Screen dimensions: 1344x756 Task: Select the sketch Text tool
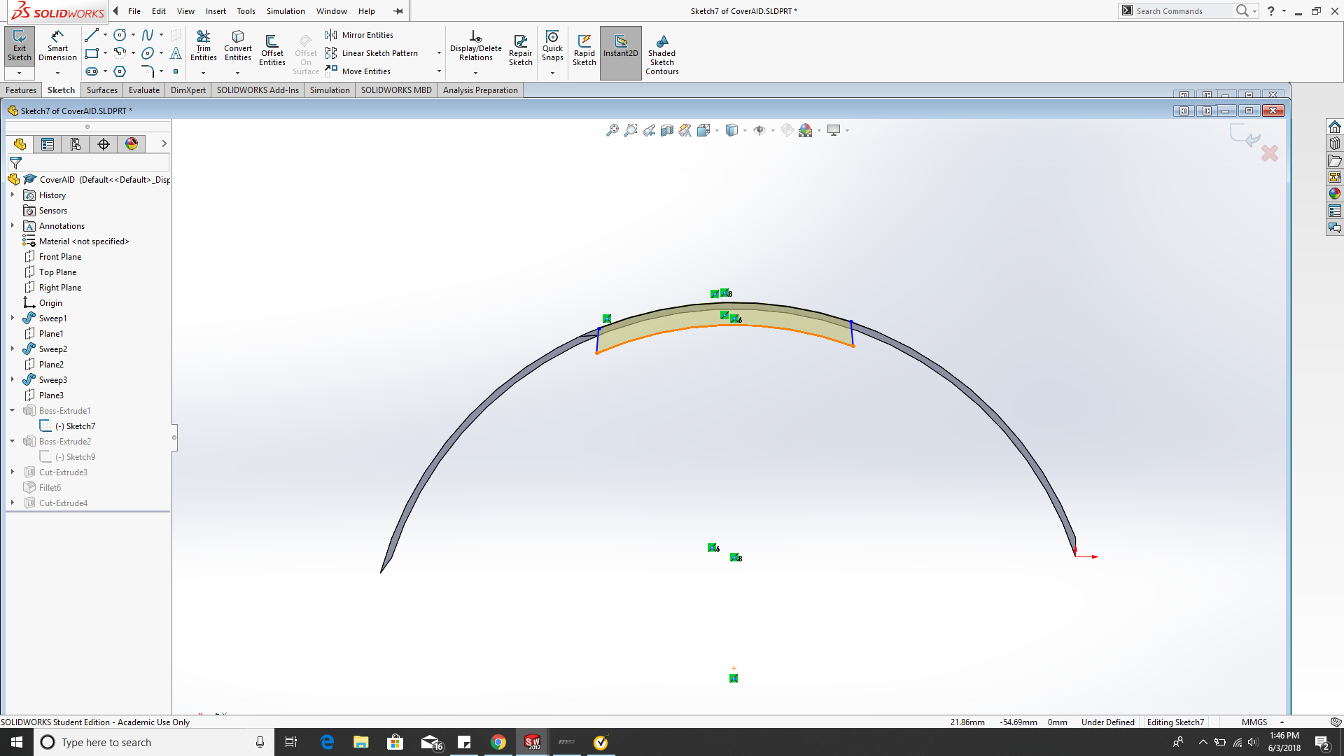pos(176,53)
